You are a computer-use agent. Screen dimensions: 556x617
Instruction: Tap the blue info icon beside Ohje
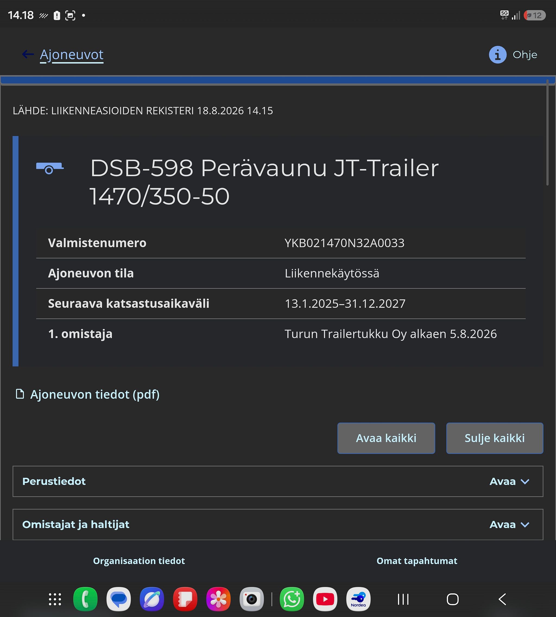(x=498, y=55)
